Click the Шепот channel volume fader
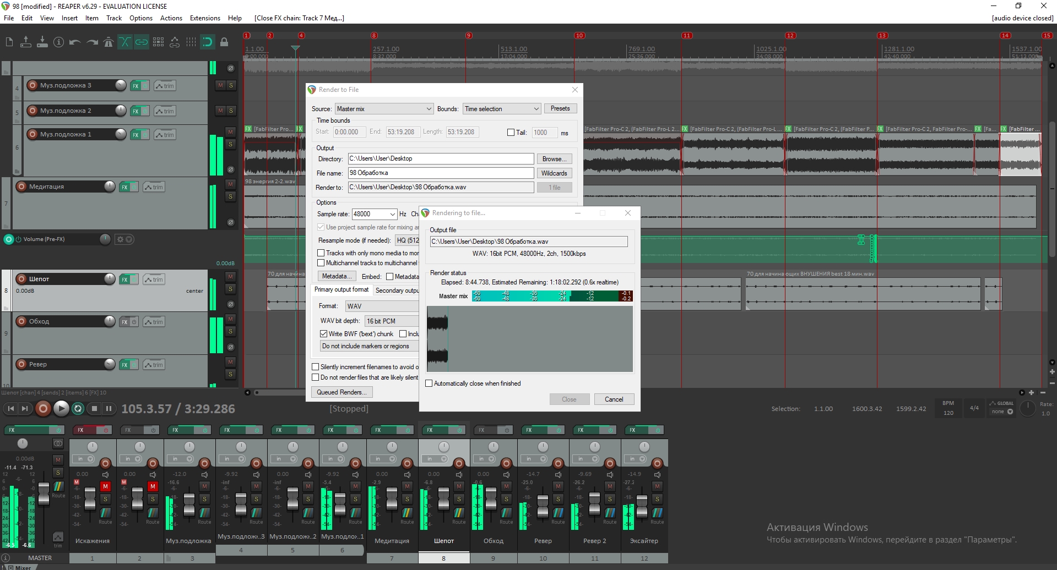The height and width of the screenshot is (570, 1057). pos(444,501)
